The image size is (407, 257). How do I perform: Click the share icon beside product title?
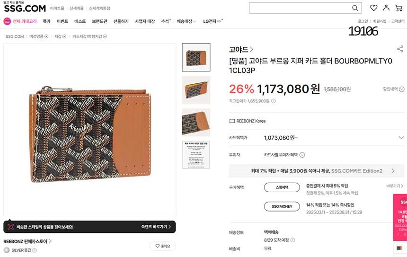(x=400, y=49)
